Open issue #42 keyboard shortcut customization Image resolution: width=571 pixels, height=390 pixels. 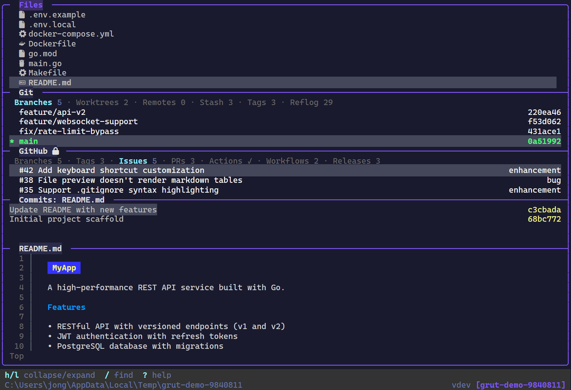click(285, 170)
